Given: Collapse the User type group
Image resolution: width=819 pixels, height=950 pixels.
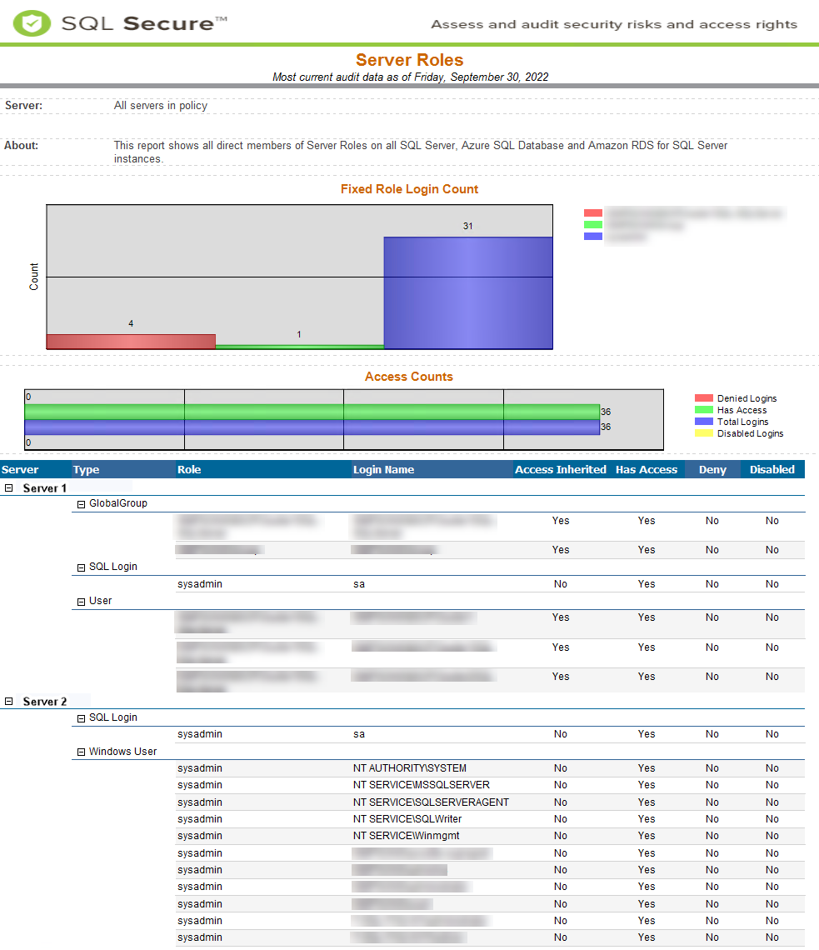Looking at the screenshot, I should [81, 602].
